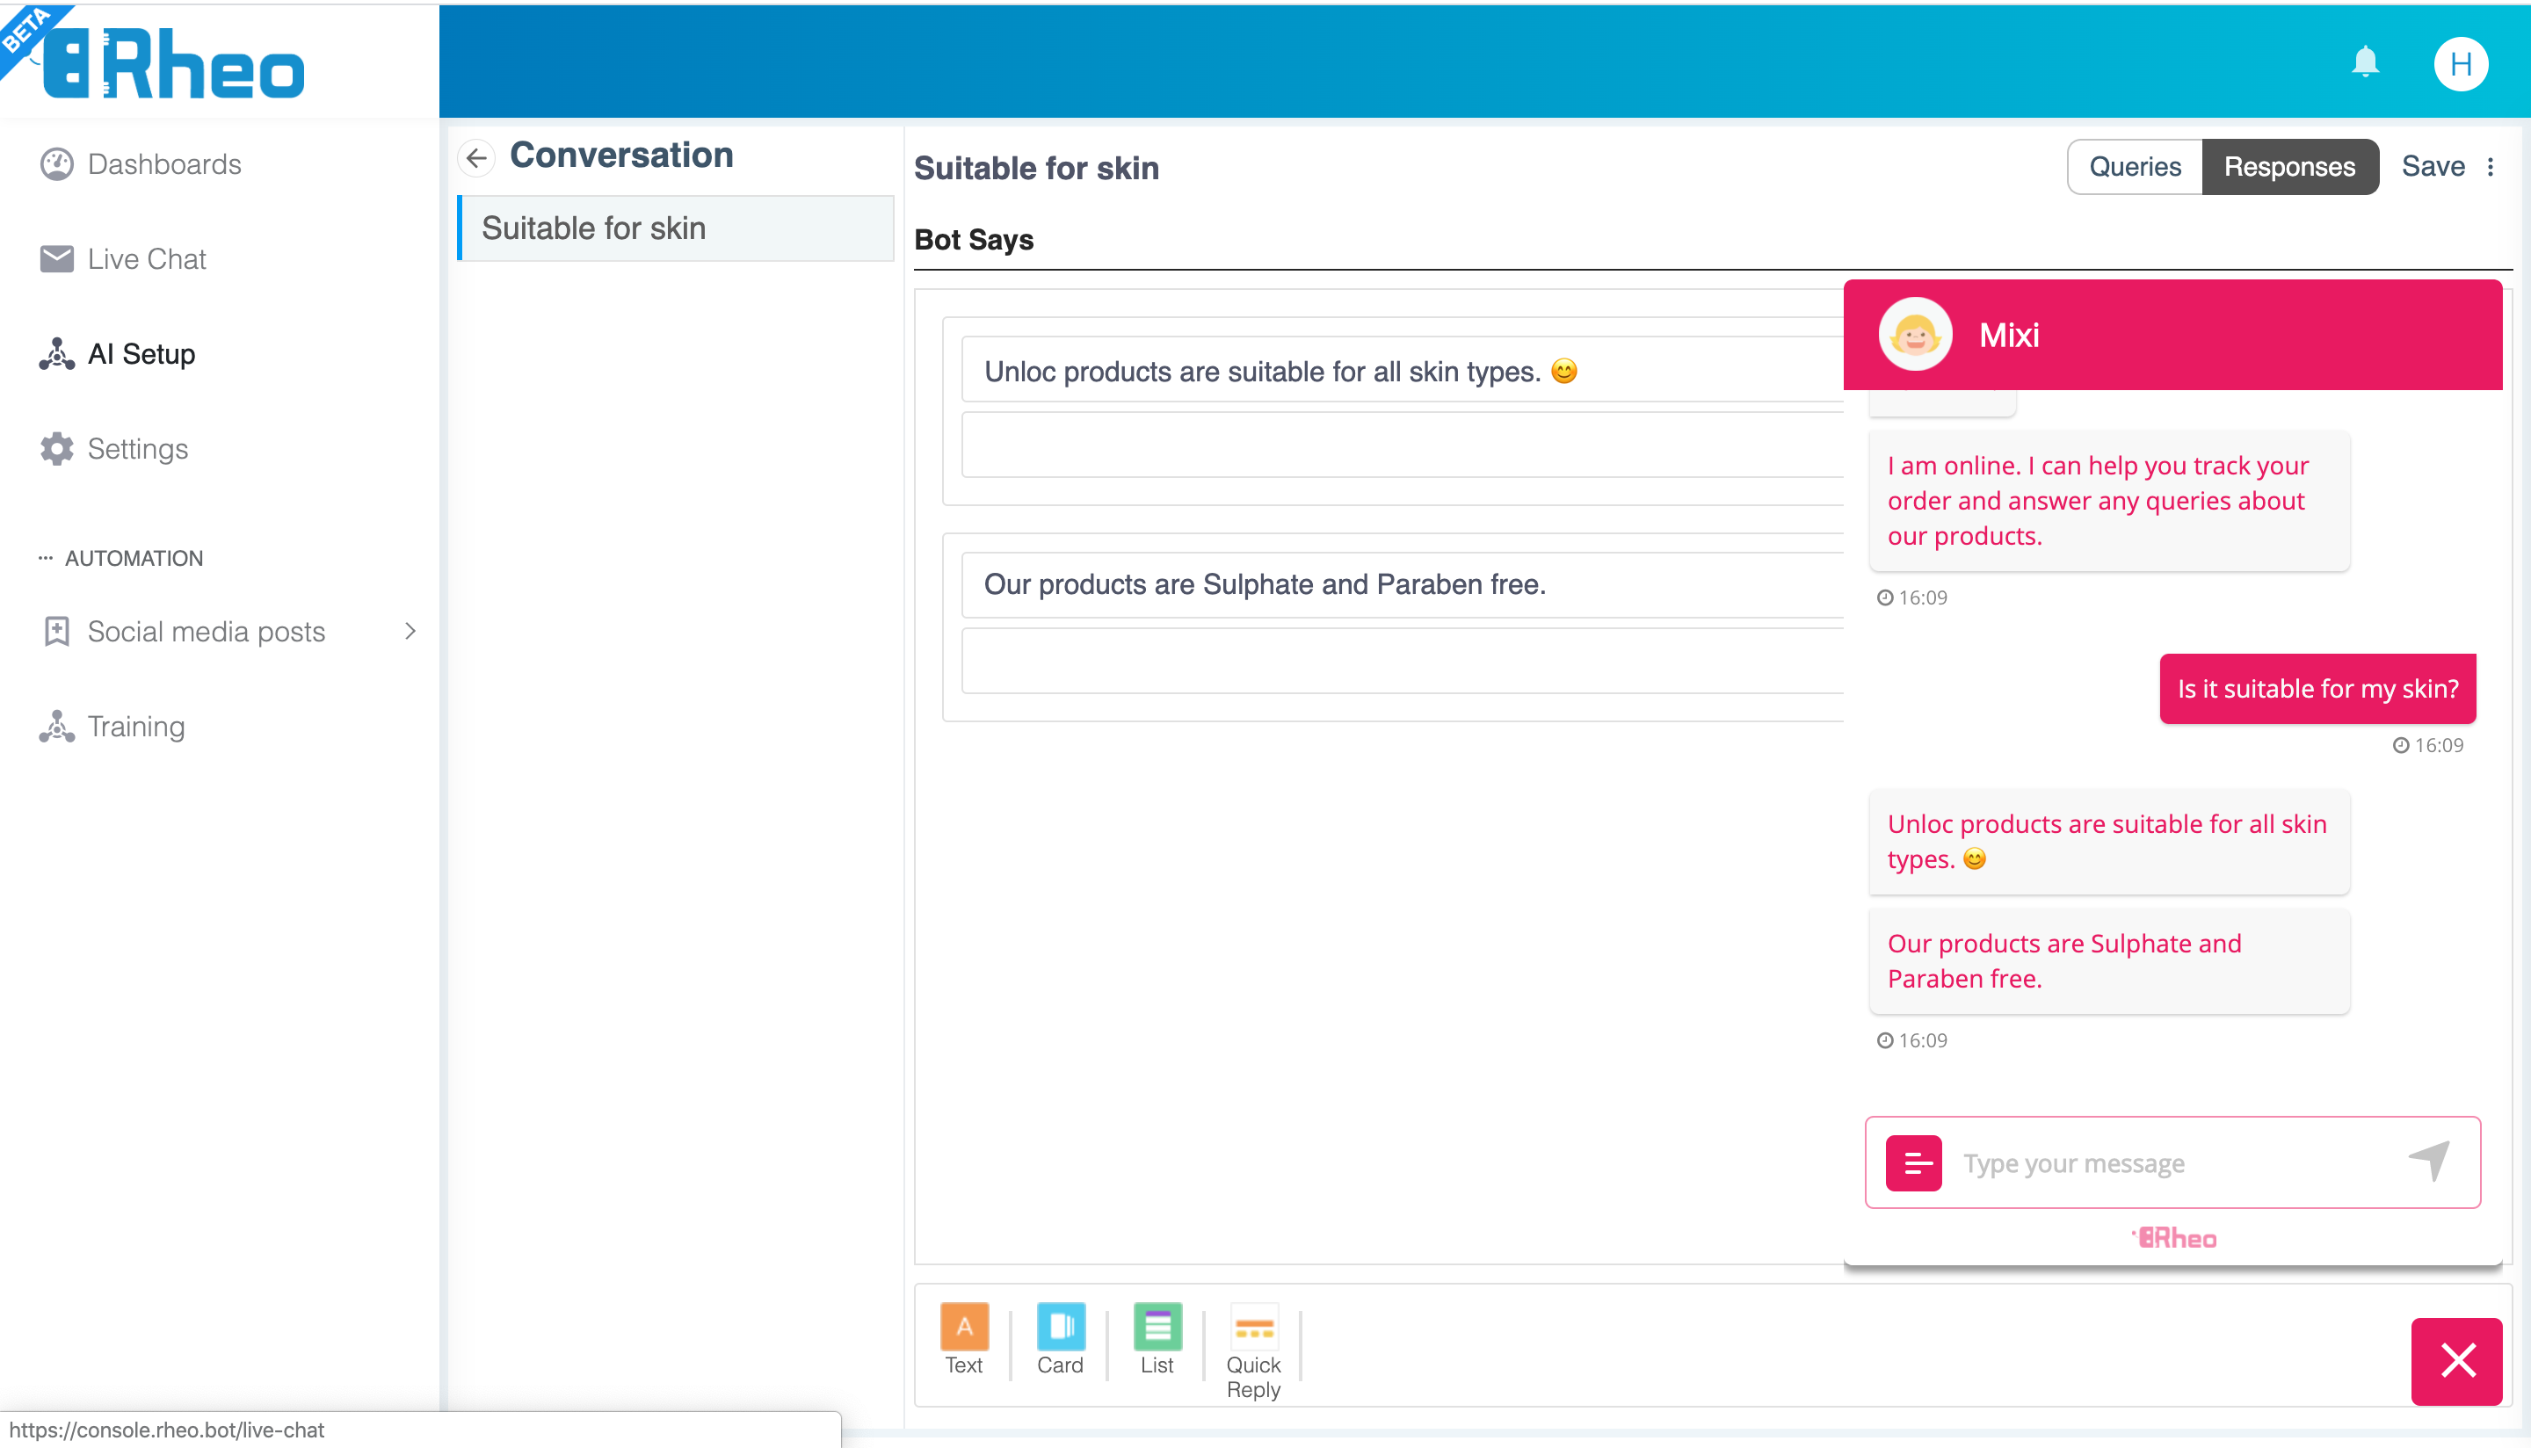Click the back arrow beside Conversation
2531x1448 pixels.
pos(477,157)
